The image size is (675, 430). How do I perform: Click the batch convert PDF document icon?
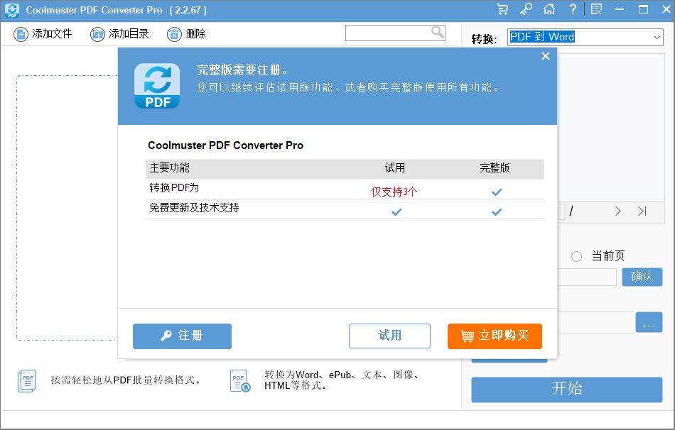click(27, 381)
